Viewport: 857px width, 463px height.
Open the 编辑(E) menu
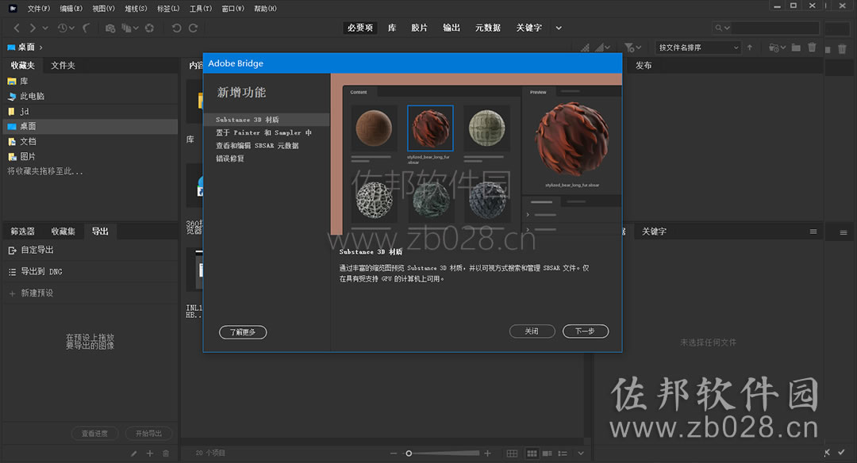71,8
